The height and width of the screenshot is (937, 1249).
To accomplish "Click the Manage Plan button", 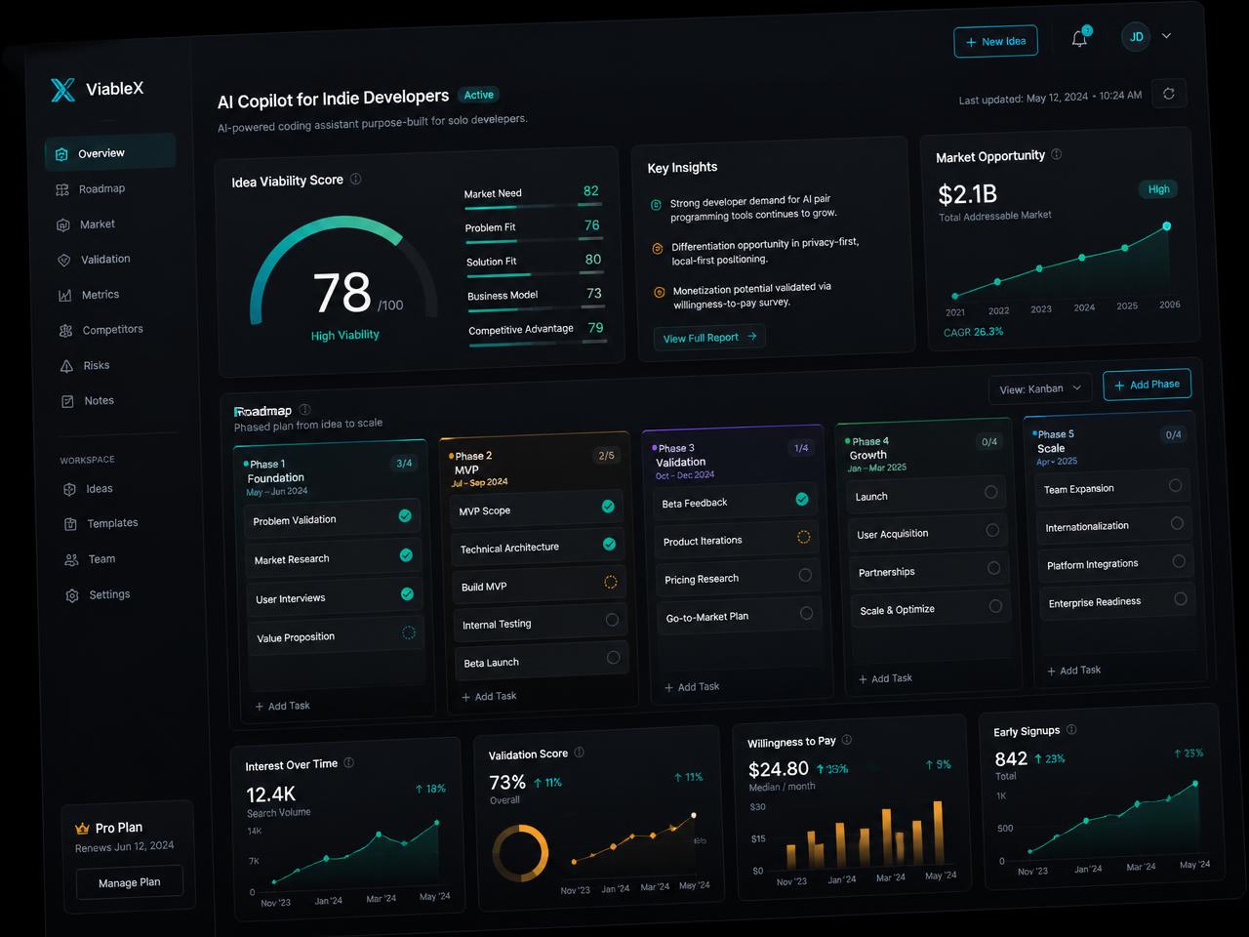I will (x=130, y=882).
